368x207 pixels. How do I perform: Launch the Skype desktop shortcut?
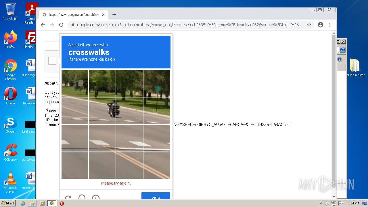click(x=10, y=124)
